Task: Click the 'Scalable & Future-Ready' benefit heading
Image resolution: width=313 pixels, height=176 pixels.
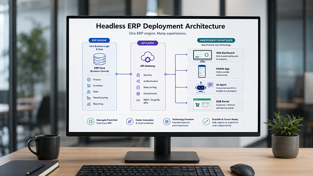Action: [225, 119]
